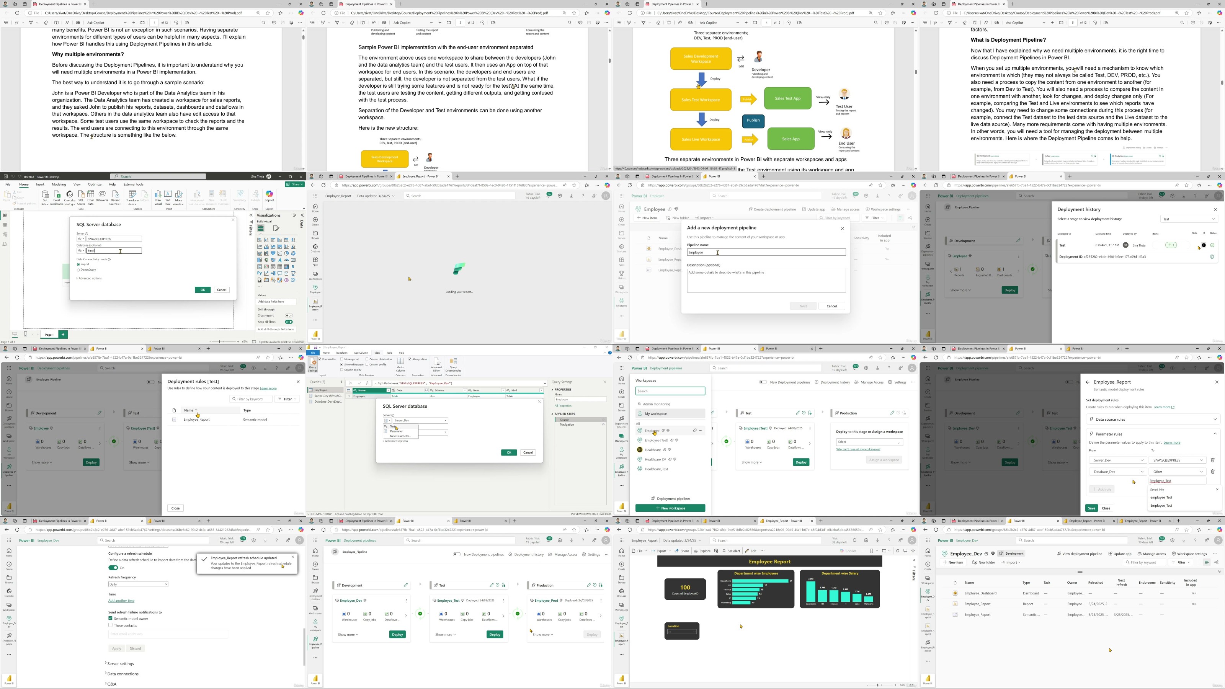This screenshot has height=689, width=1225.
Task: Expand the Data connections section
Action: [122, 674]
